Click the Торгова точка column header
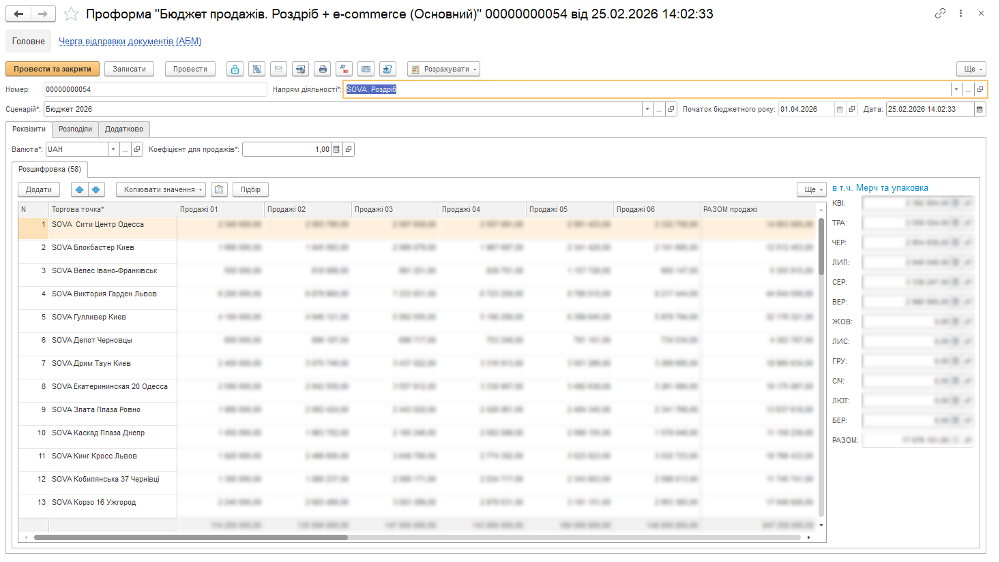This screenshot has width=1000, height=562. [113, 209]
